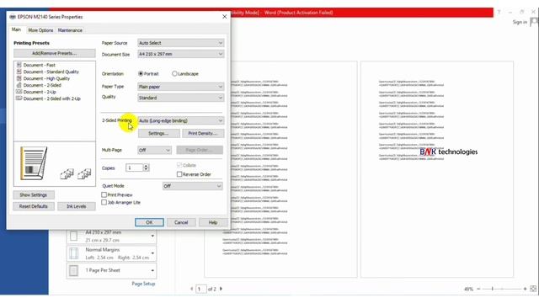Screen dimensions: 539x303
Task: Click the Document - 2-Sided preset icon
Action: (19, 85)
